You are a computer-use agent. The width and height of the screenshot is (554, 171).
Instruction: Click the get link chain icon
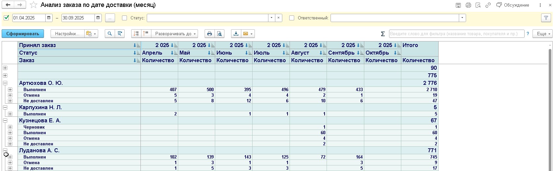[488, 5]
